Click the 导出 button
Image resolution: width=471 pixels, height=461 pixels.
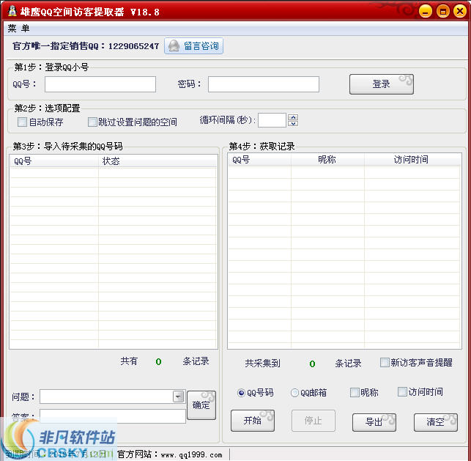tap(374, 422)
